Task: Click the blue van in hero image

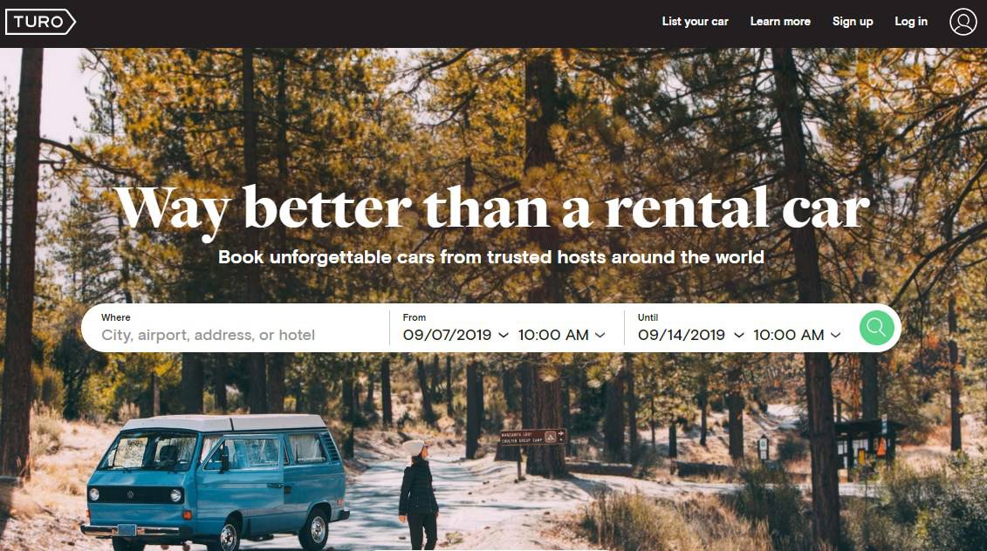Action: [216, 481]
